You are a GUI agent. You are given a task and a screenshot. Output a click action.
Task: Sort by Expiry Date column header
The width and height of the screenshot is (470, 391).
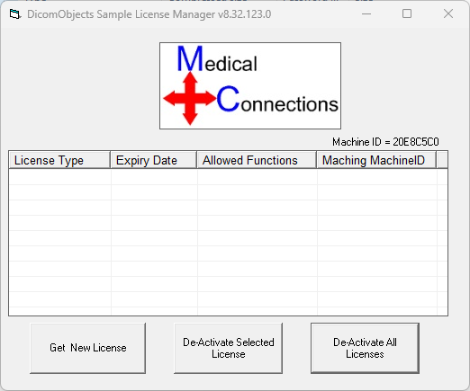(x=154, y=160)
